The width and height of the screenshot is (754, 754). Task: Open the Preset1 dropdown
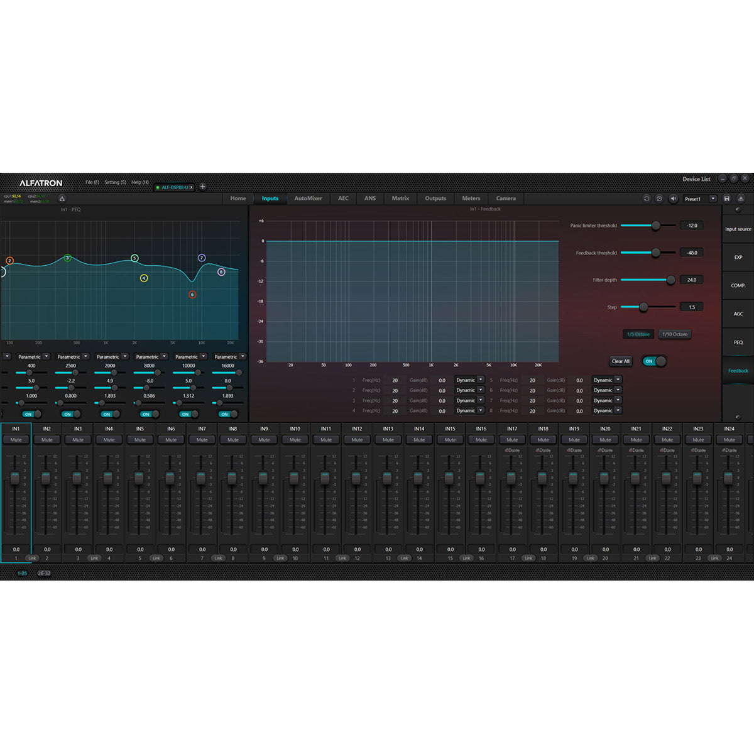pos(713,199)
